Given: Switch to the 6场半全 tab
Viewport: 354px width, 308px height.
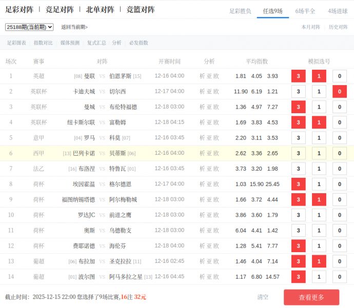Looking at the screenshot, I should [x=305, y=11].
